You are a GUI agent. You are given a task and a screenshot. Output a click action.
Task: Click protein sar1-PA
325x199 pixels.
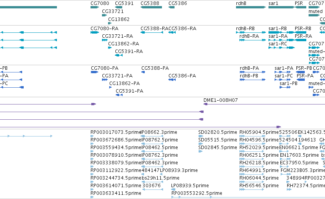coord(284,68)
